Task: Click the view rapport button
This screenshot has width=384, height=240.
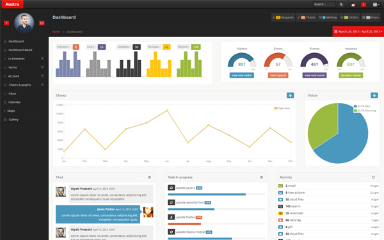Action: coord(278,76)
